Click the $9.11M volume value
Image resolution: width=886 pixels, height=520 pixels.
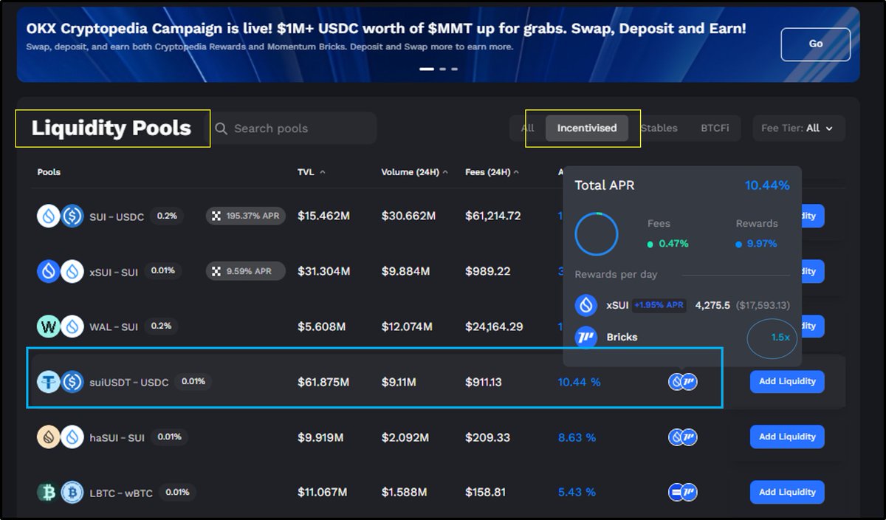[x=399, y=382]
